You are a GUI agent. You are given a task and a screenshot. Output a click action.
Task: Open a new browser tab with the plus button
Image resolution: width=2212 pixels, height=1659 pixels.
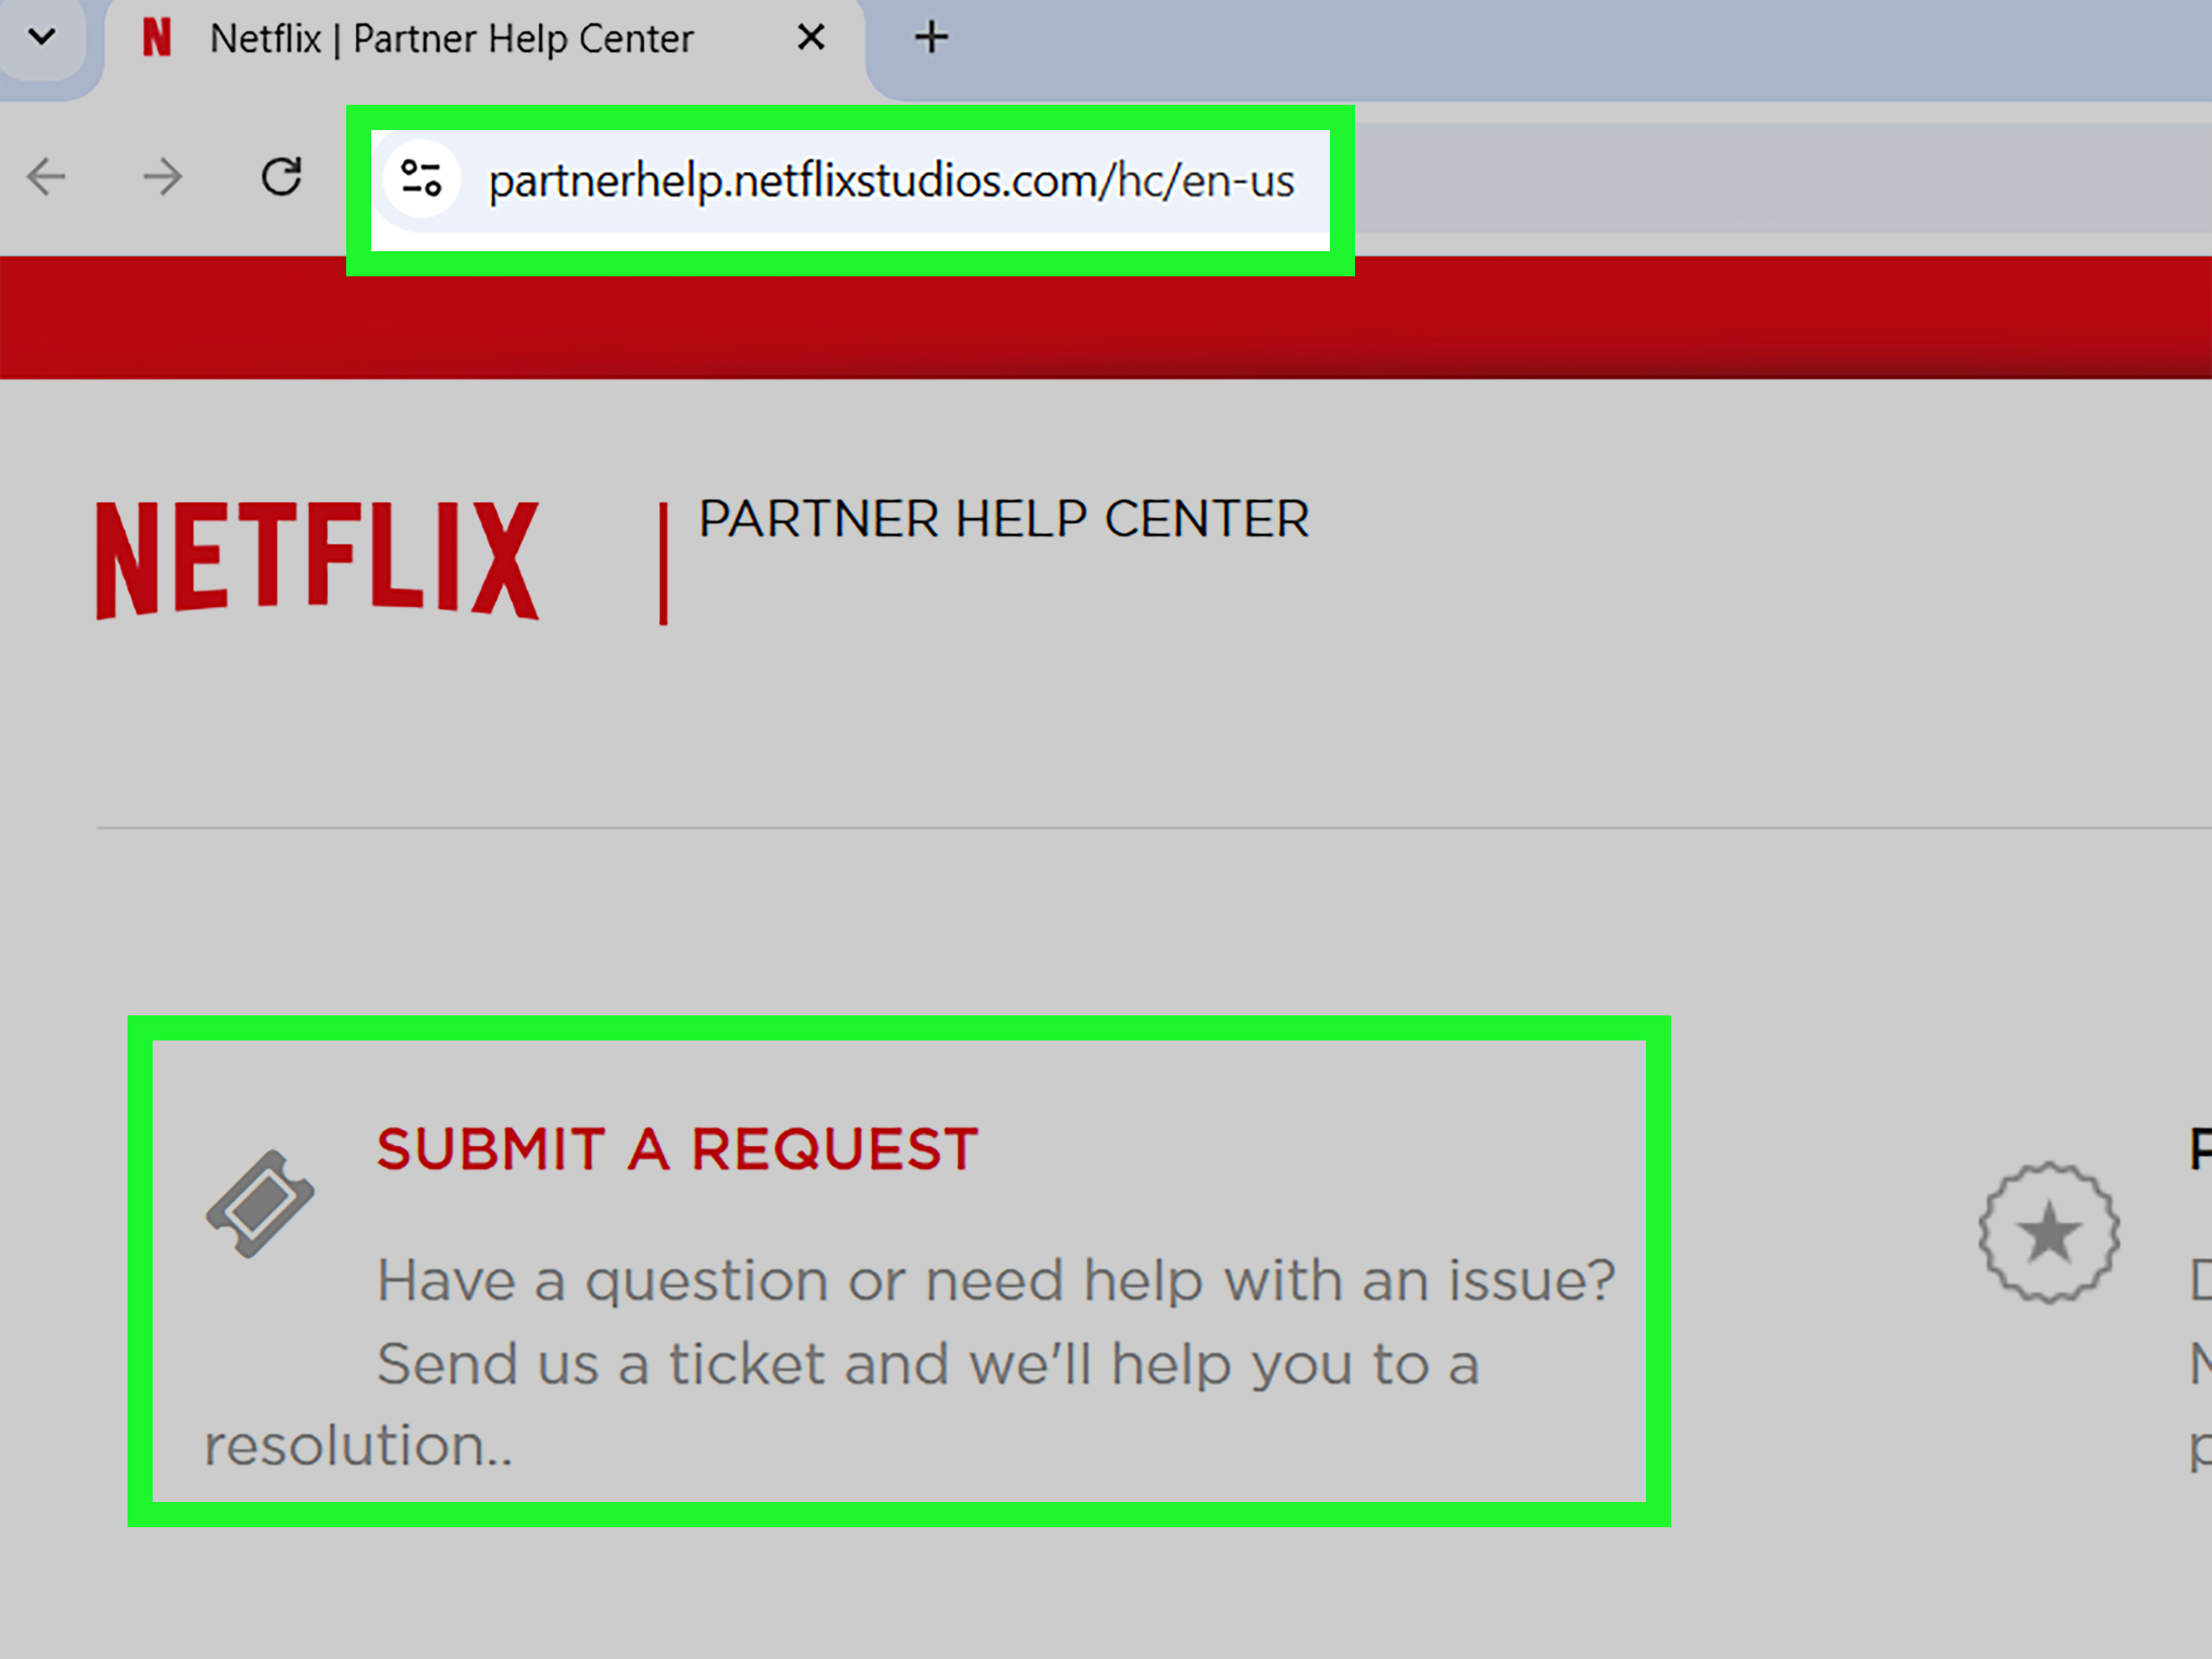click(929, 37)
